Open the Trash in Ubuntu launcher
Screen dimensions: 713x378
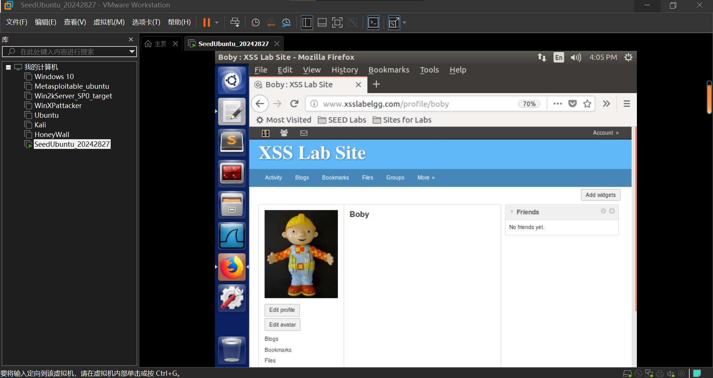coord(232,350)
